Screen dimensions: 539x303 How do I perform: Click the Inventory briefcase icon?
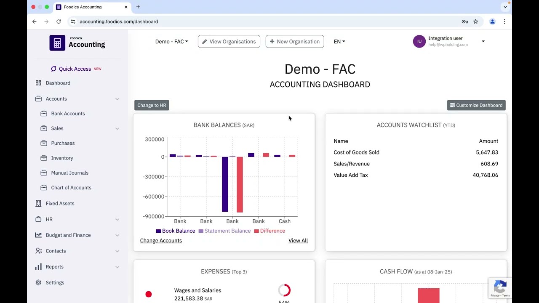[x=44, y=158]
